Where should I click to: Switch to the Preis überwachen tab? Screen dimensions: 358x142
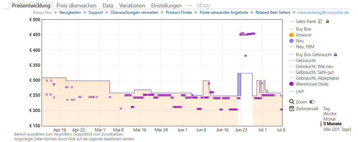click(x=77, y=6)
